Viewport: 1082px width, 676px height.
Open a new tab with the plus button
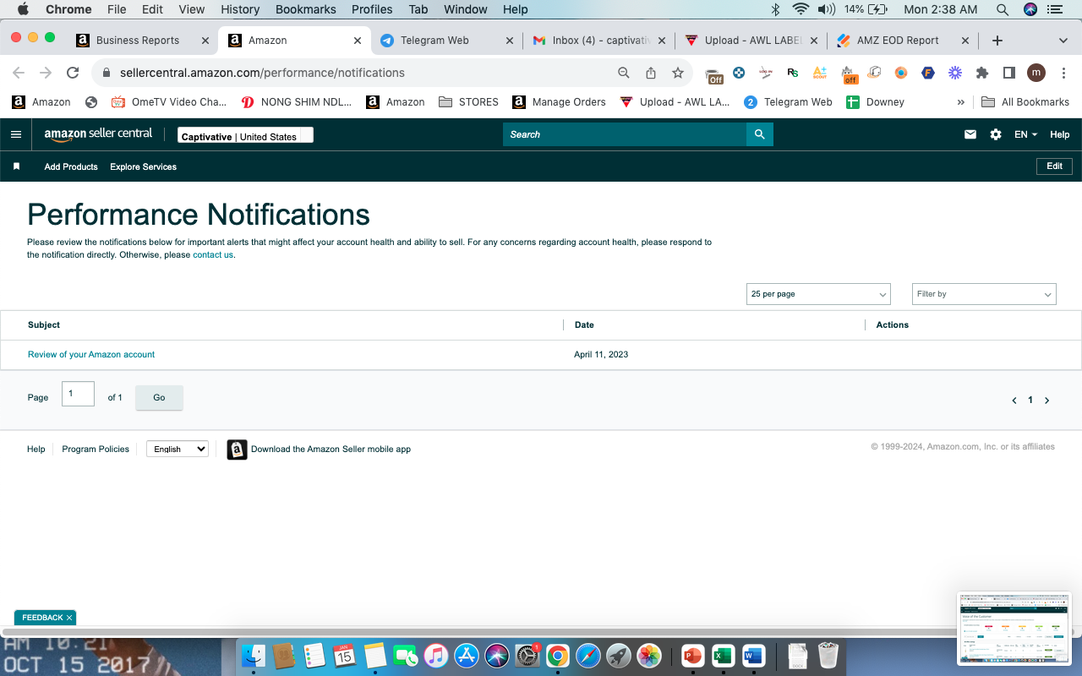click(x=997, y=41)
